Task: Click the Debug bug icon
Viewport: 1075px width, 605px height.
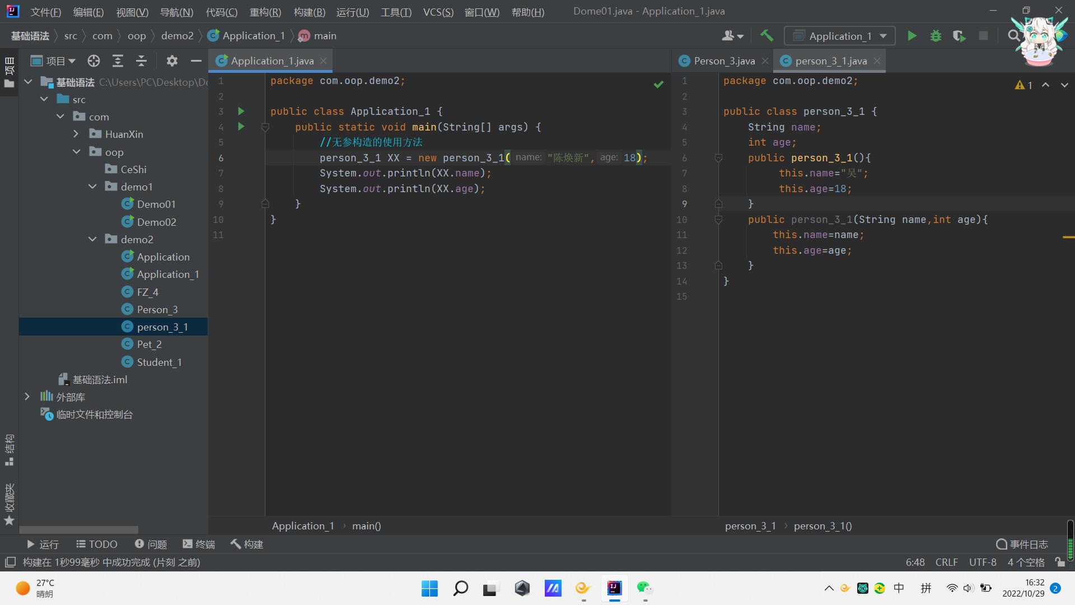Action: point(936,36)
